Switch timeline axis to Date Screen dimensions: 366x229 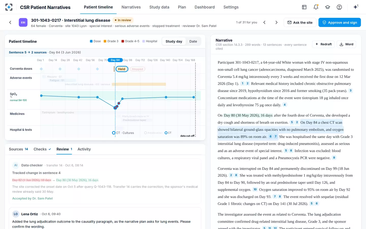[x=193, y=41]
